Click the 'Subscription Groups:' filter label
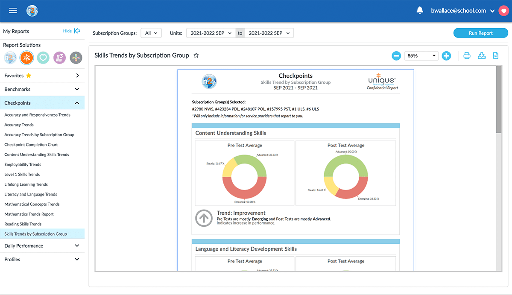This screenshot has width=512, height=295. pos(114,33)
